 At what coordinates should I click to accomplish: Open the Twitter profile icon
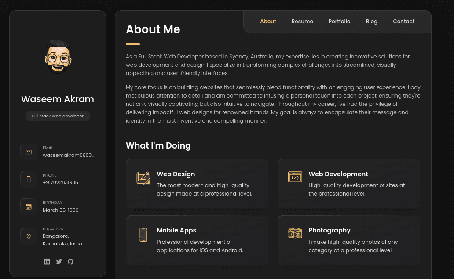point(59,261)
